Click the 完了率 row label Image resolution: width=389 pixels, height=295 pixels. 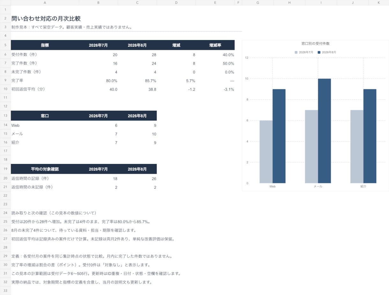pyautogui.click(x=17, y=81)
